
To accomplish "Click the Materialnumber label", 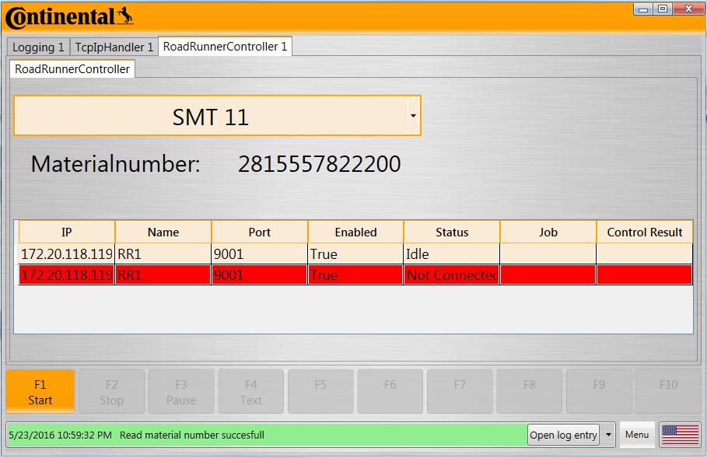I will [115, 163].
